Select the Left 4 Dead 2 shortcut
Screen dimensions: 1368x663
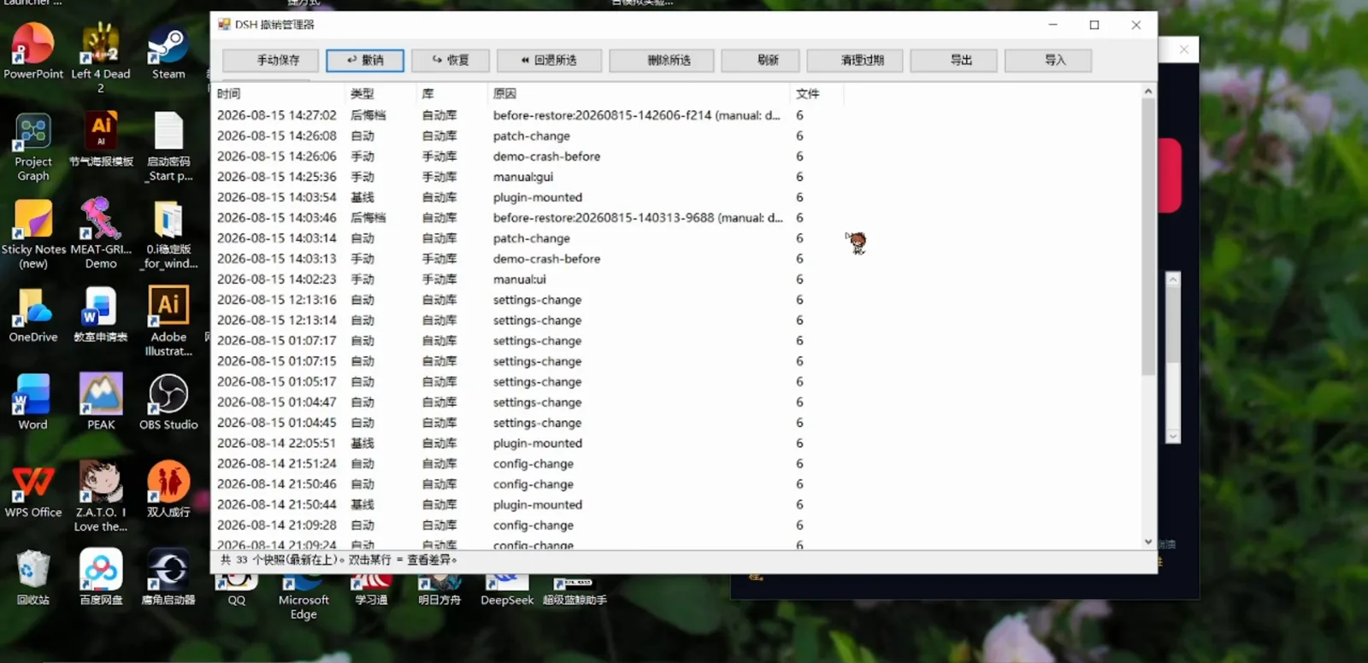click(x=100, y=57)
